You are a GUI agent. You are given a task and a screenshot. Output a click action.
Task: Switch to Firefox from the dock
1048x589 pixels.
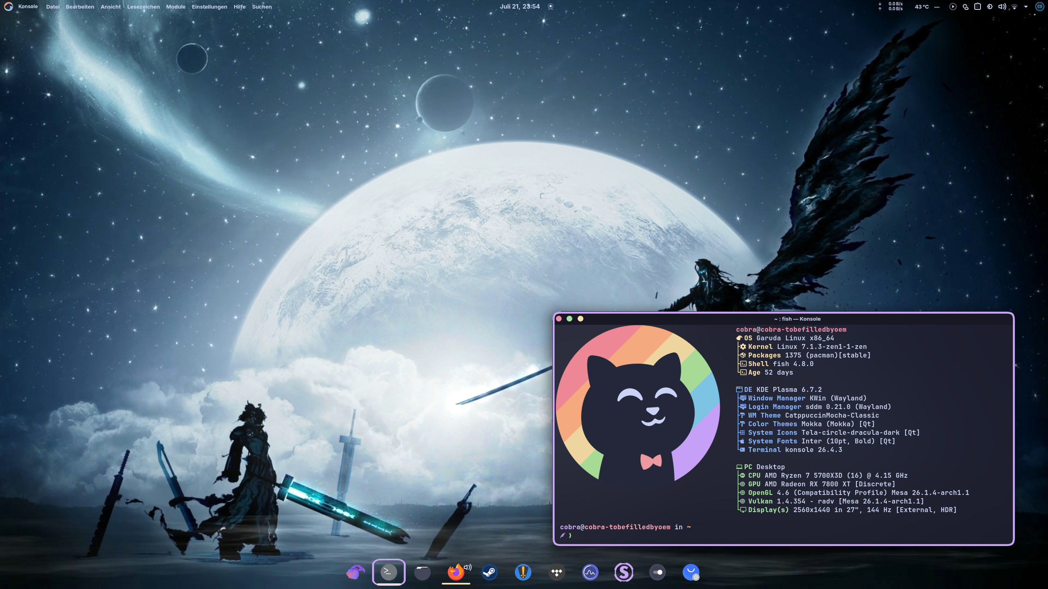pos(455,572)
